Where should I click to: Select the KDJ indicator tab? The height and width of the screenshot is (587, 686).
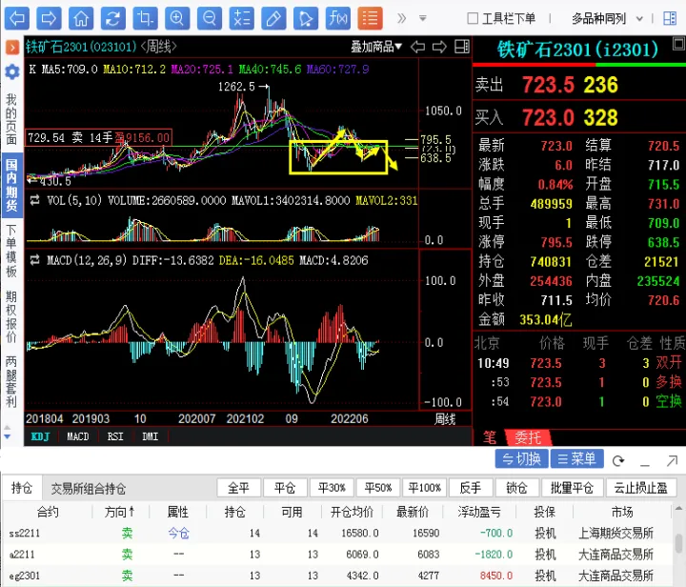(40, 436)
